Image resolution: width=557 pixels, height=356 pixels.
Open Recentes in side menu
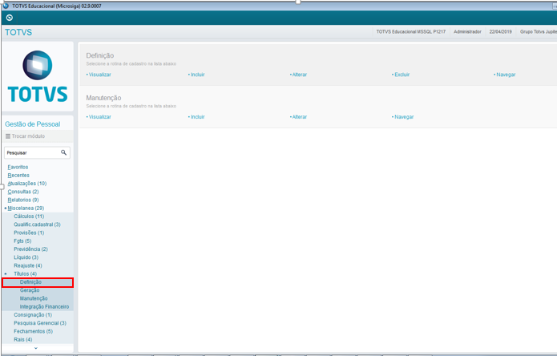18,175
